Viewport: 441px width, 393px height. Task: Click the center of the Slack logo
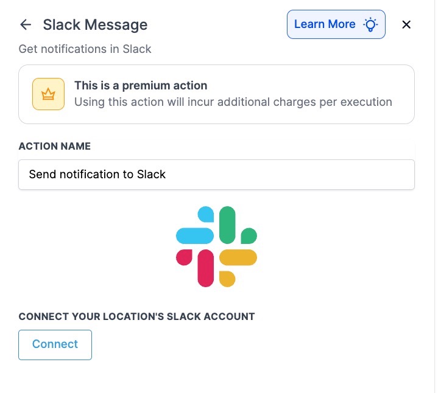click(x=216, y=246)
